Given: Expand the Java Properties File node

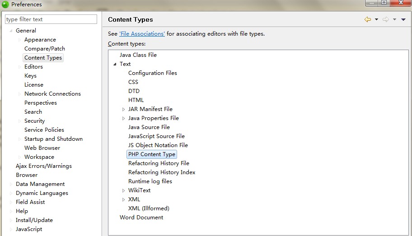Looking at the screenshot, I should click(123, 118).
